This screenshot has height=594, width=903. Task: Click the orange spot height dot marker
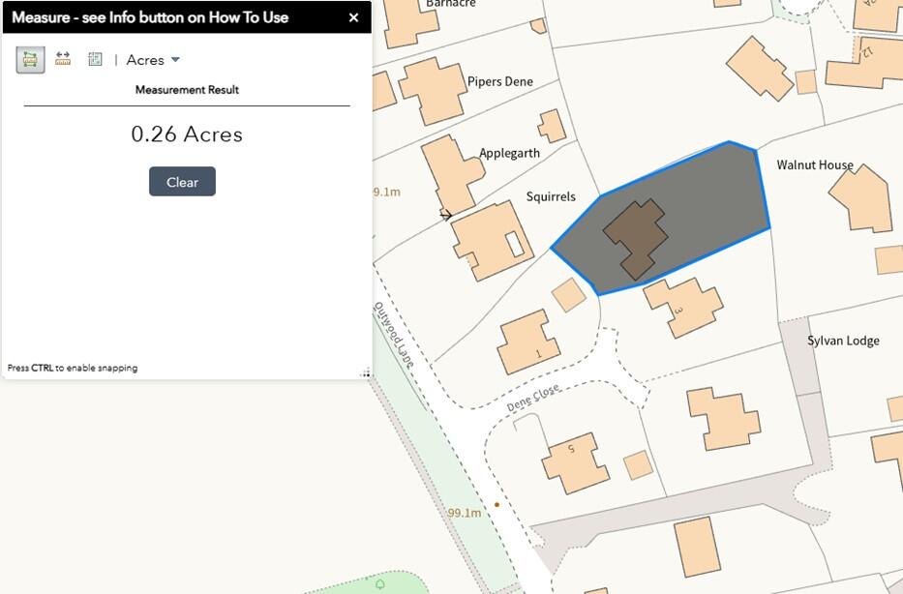click(497, 504)
